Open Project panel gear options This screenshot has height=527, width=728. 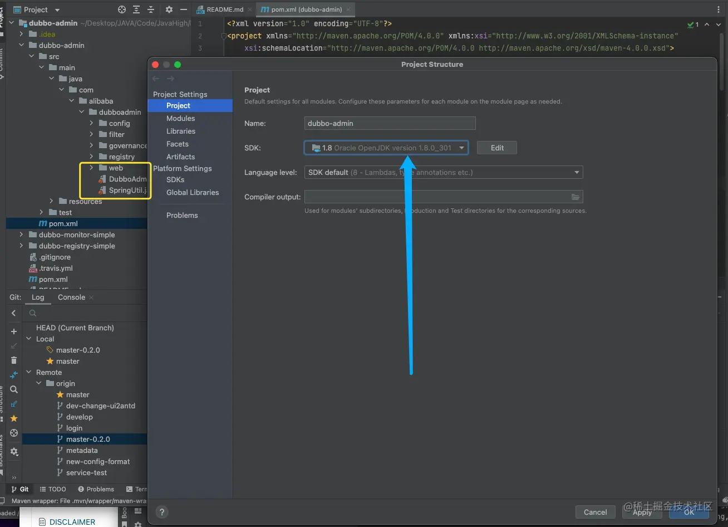tap(169, 9)
